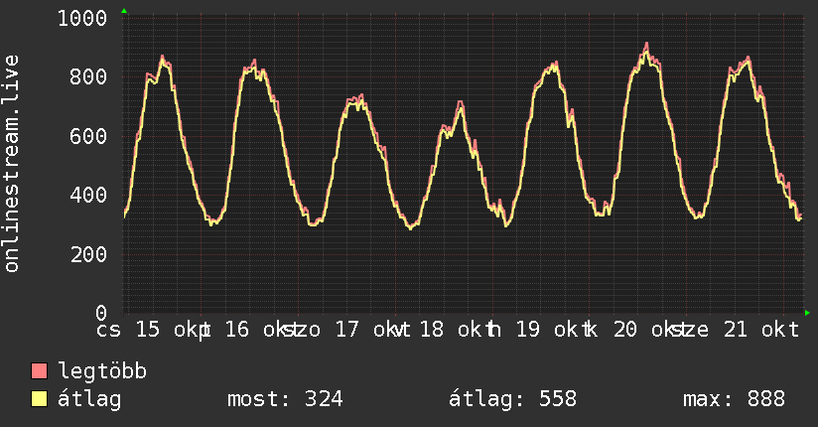Click the most: 324 value
This screenshot has height=427, width=818.
point(285,399)
